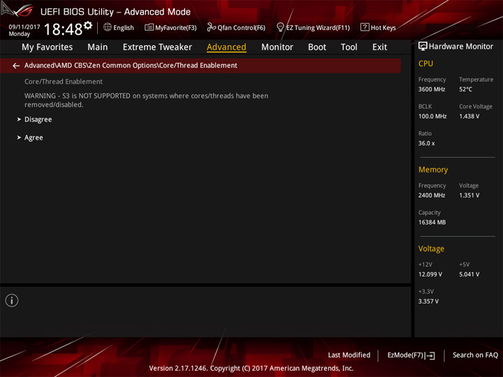This screenshot has height=377, width=503.
Task: Click the Hardware Monitor screen icon
Action: [x=423, y=47]
